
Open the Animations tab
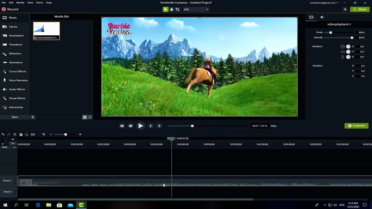click(x=15, y=62)
